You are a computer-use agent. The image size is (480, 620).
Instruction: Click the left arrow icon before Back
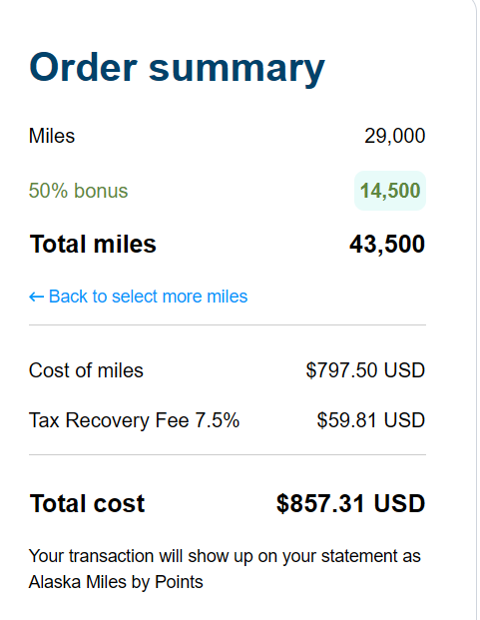(36, 297)
